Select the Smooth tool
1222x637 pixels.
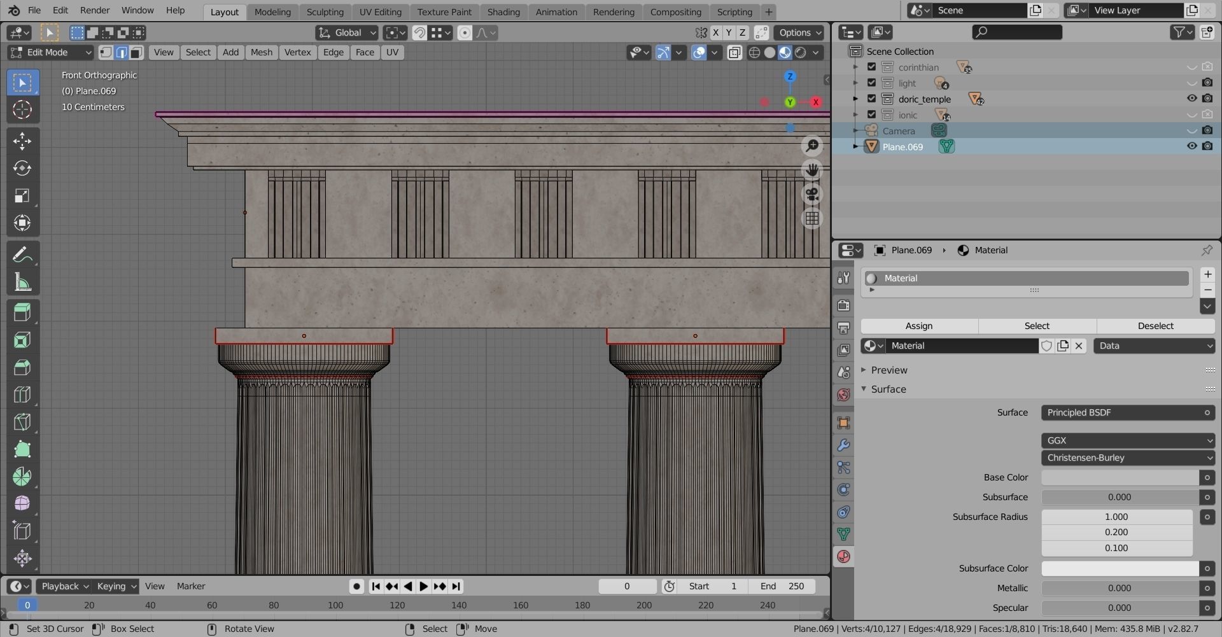coord(22,504)
